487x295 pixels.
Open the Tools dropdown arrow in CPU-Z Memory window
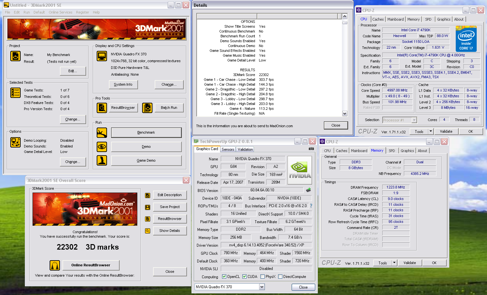(x=394, y=263)
